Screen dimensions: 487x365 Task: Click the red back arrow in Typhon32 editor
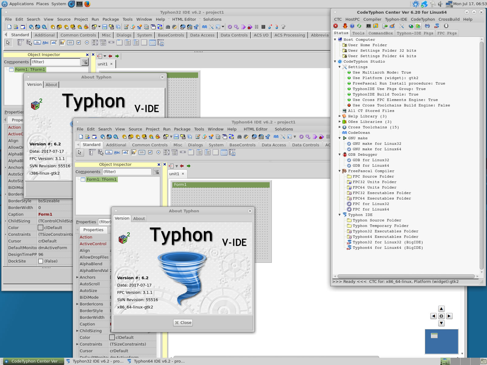(x=110, y=56)
